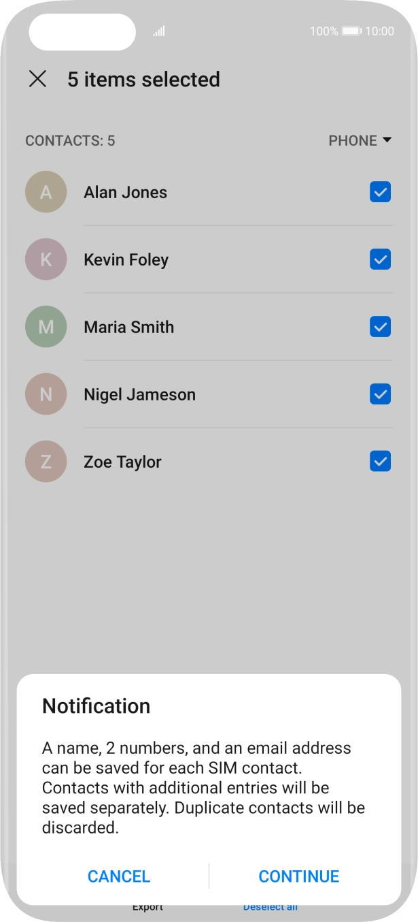Viewport: 418px width, 922px height.
Task: Open the PHONE source dropdown
Action: (360, 140)
